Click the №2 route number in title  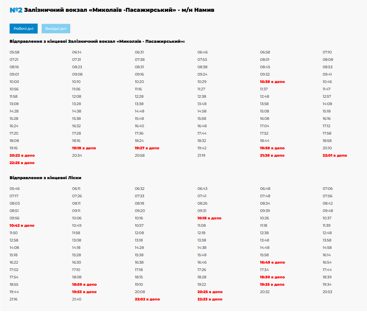click(x=16, y=10)
